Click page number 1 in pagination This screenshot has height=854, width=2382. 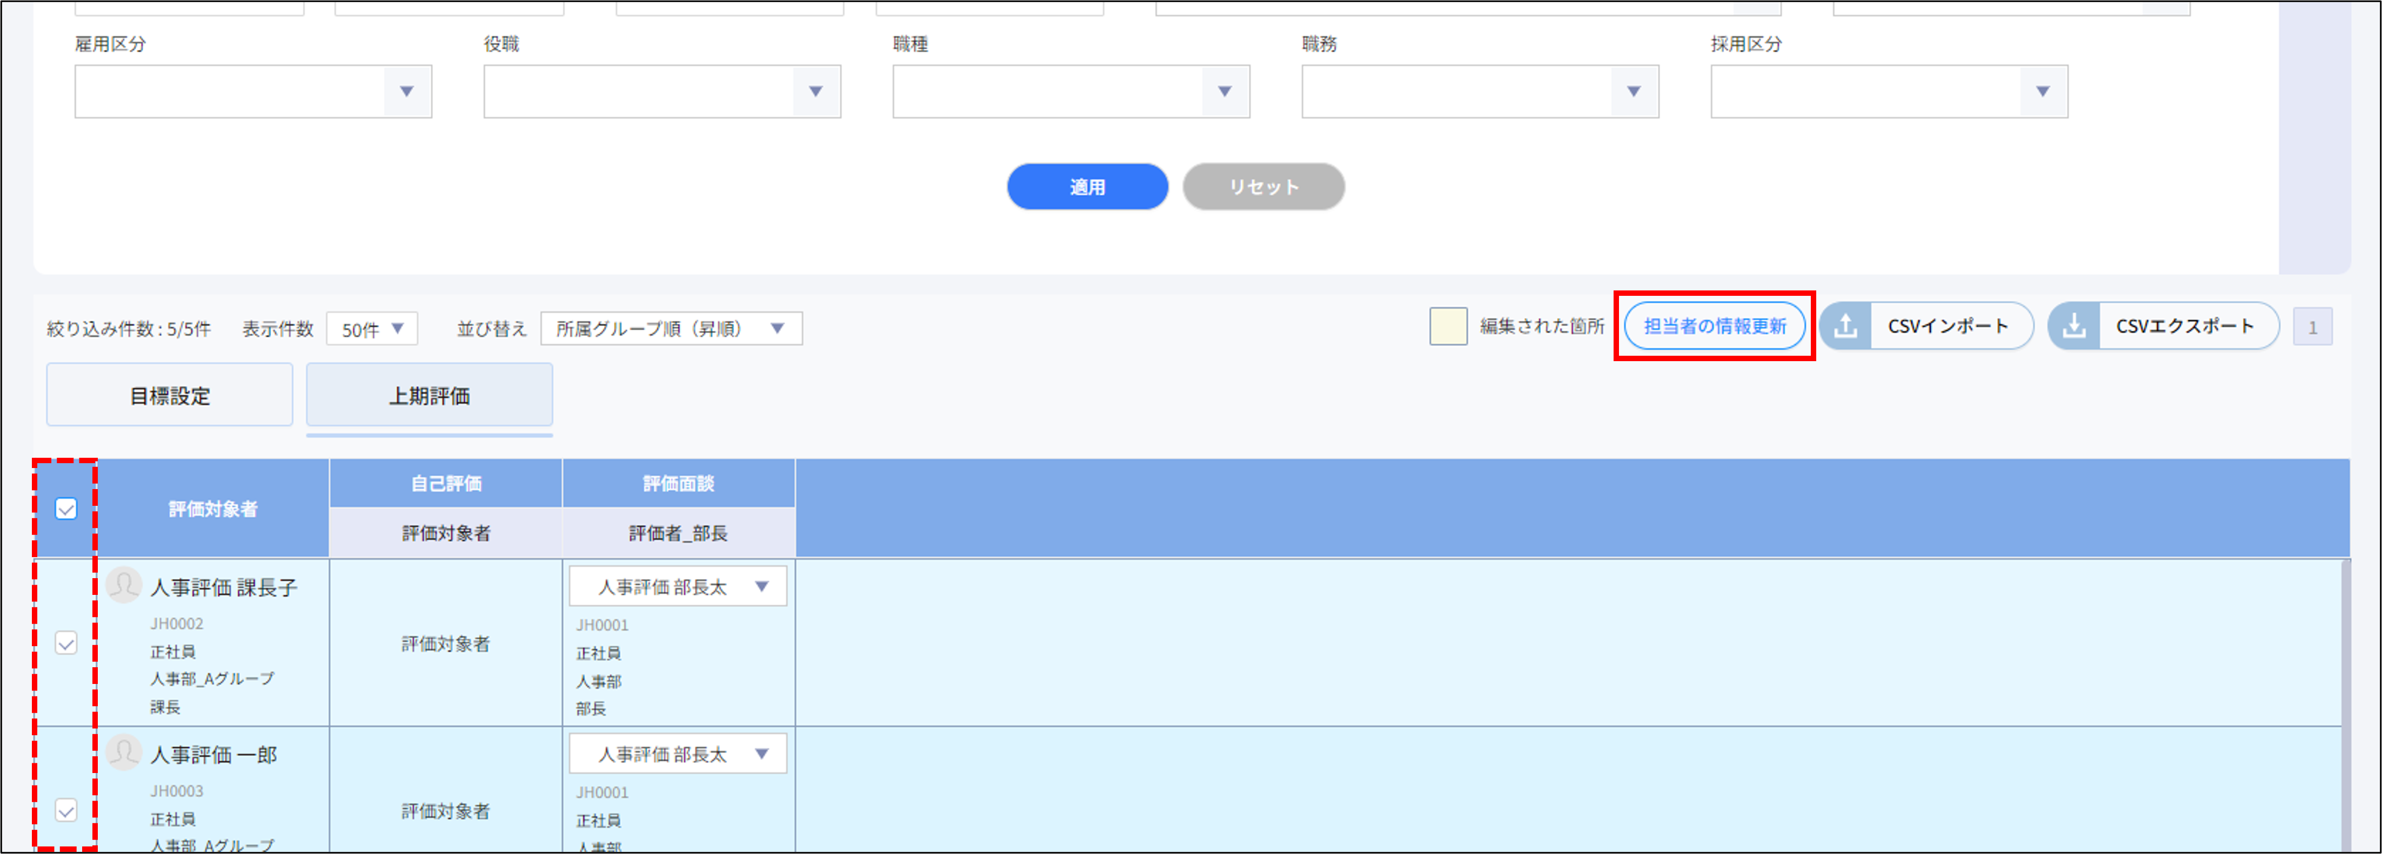click(x=2313, y=325)
